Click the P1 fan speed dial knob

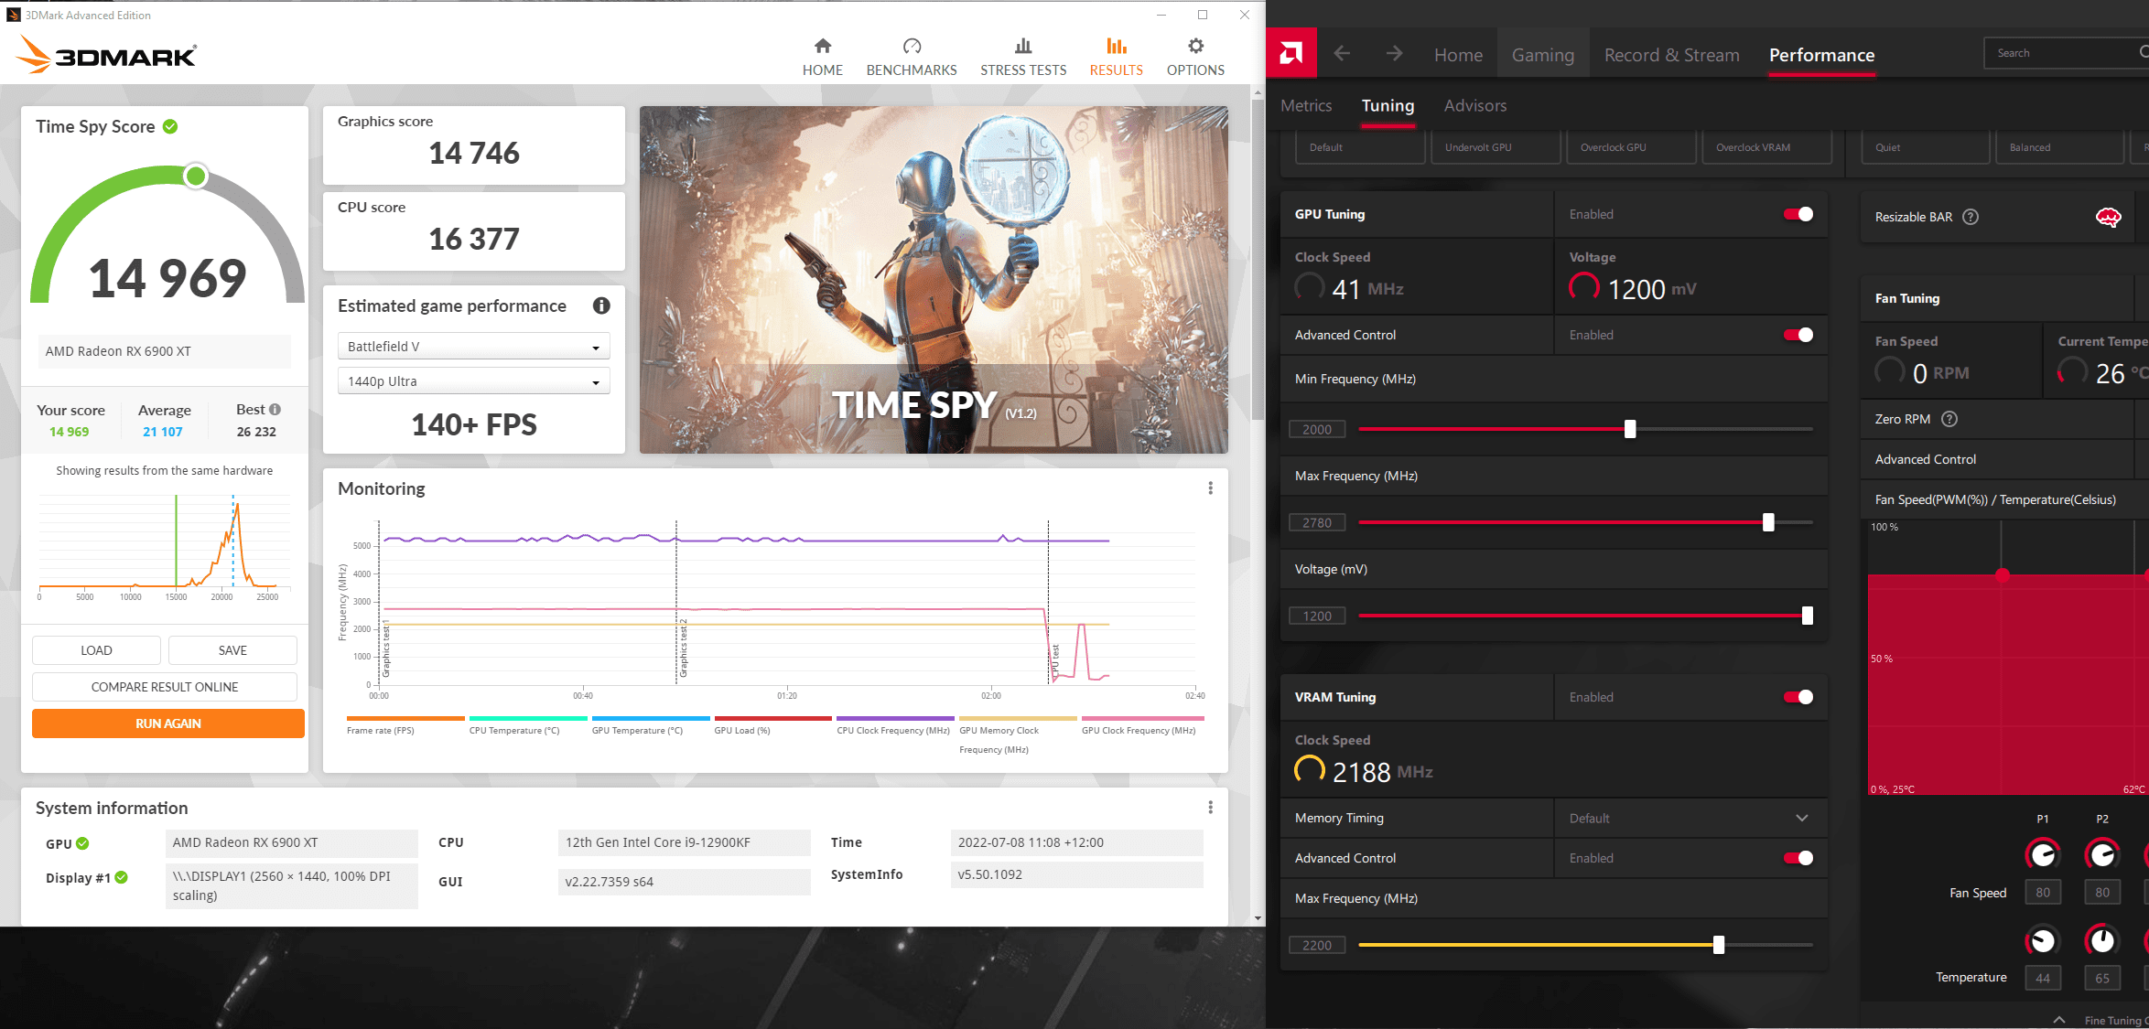(x=2043, y=854)
